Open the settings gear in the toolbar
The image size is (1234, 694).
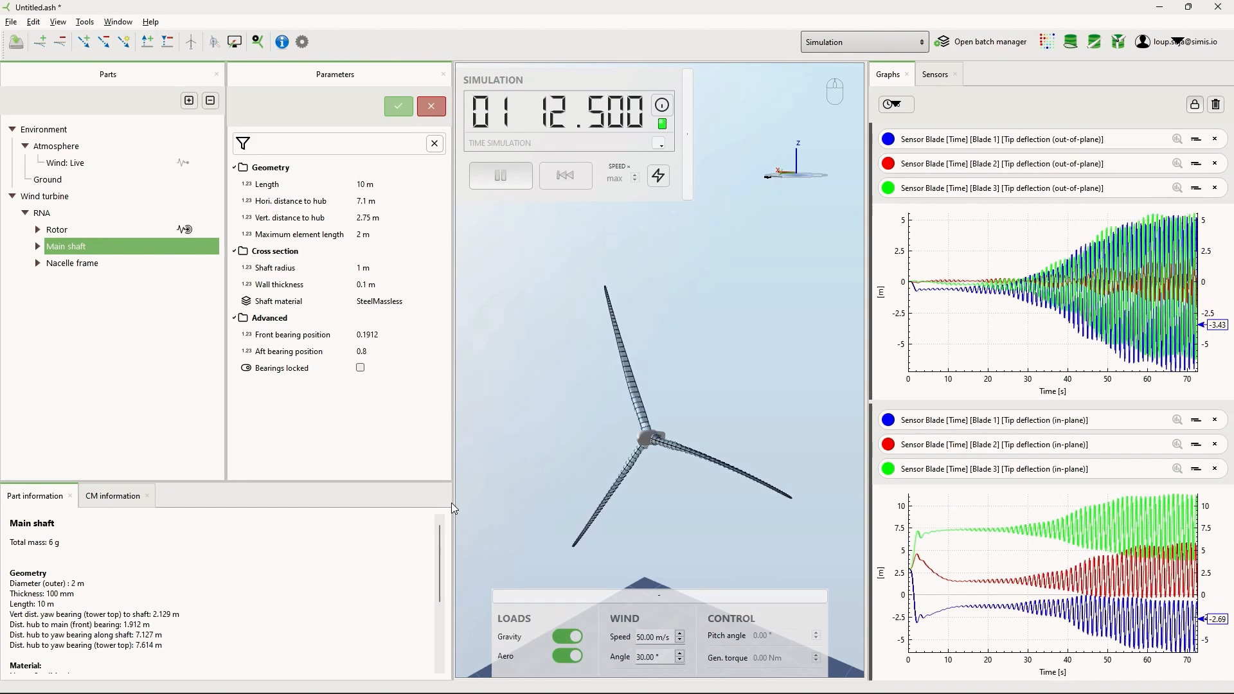point(302,42)
